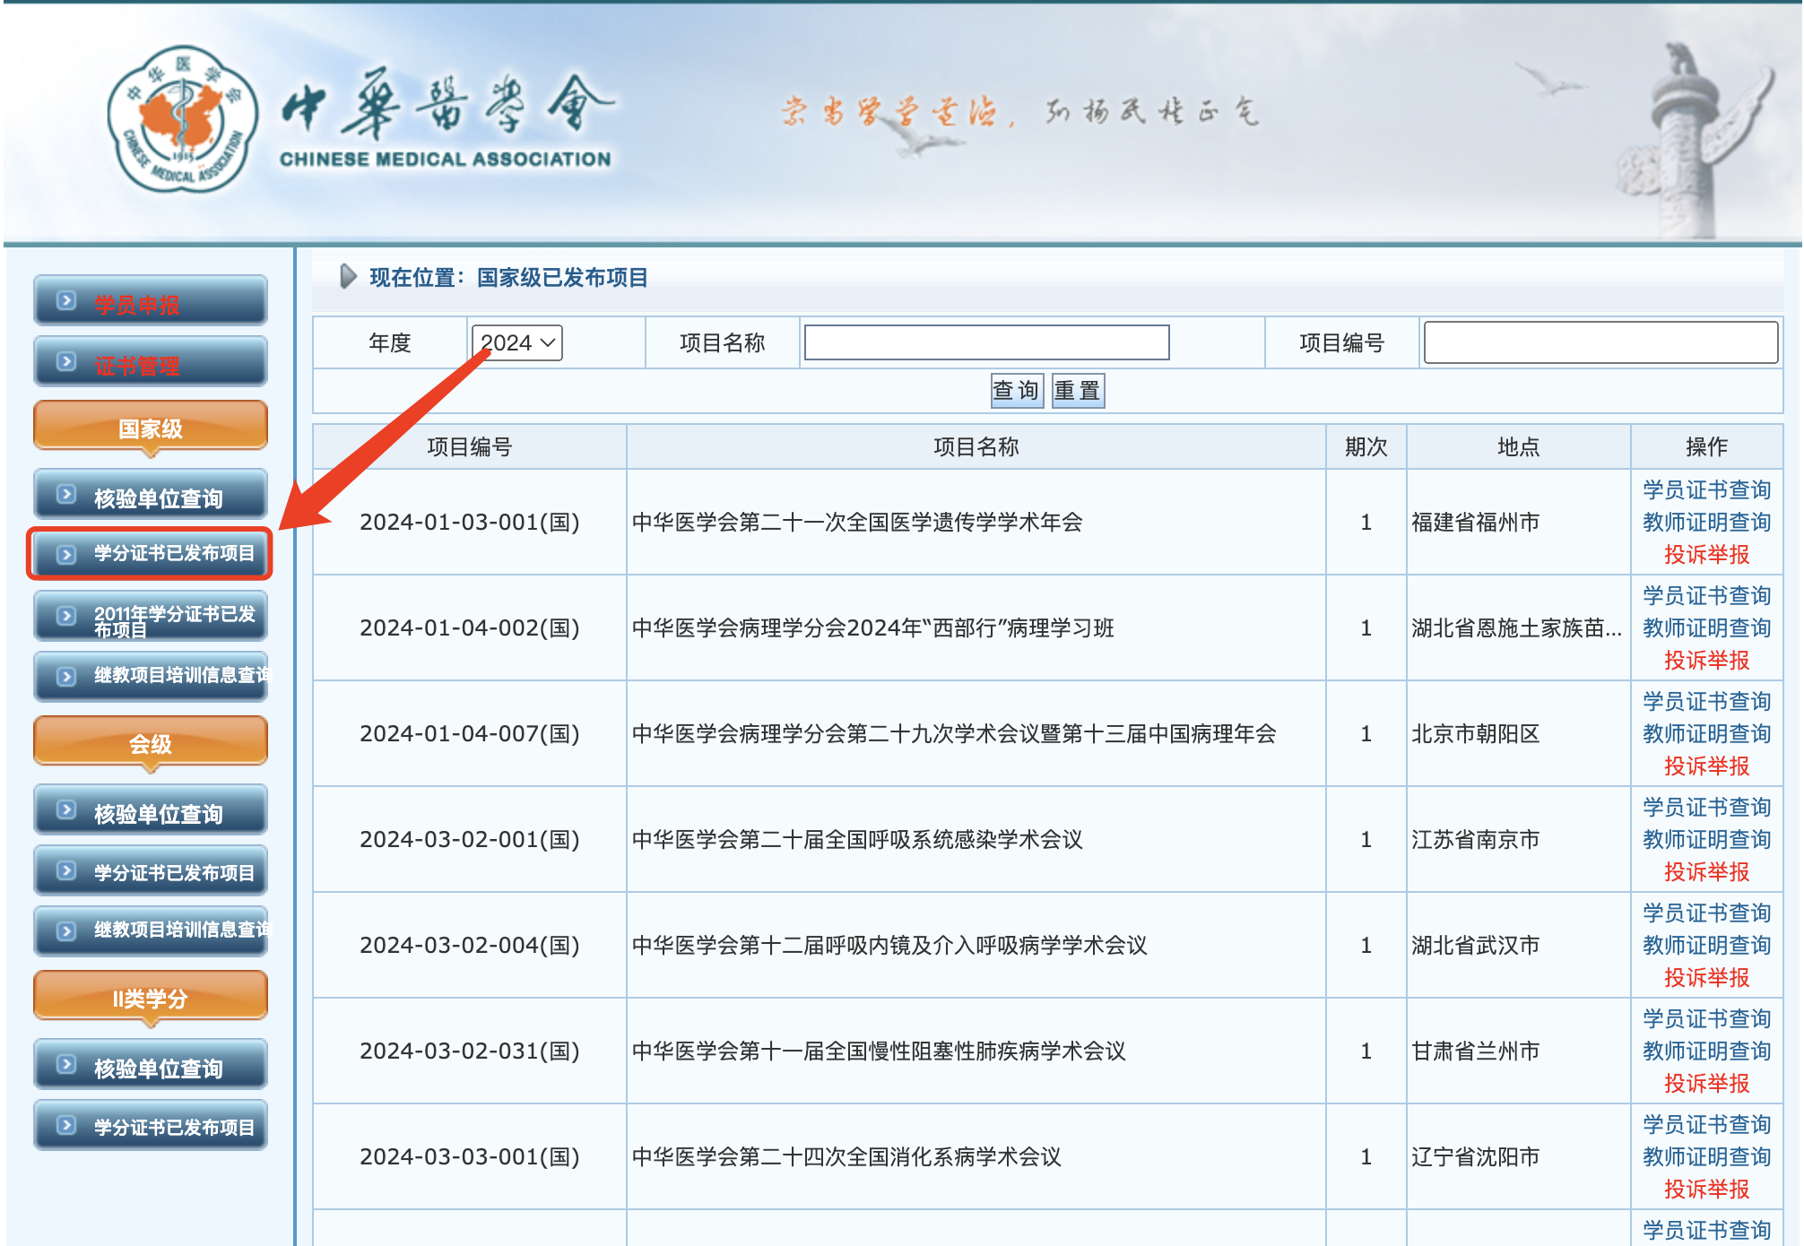The image size is (1804, 1246).
Task: Click arrow icon on 学员申报 button
Action: 66,301
